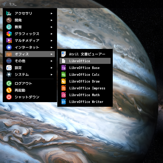
Task: Open the グラフィックス menu entry
Action: [x=30, y=34]
